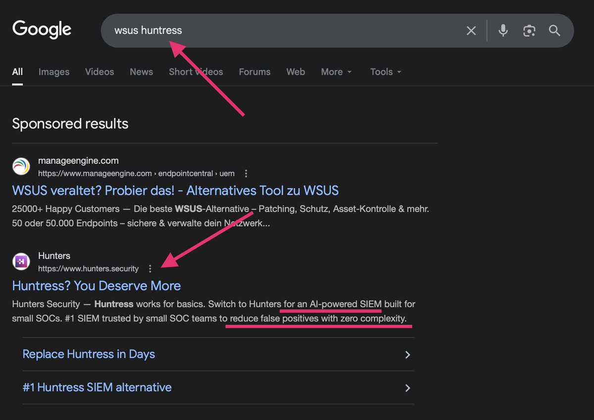Switch to the News tab
This screenshot has height=420, width=594.
tap(142, 72)
